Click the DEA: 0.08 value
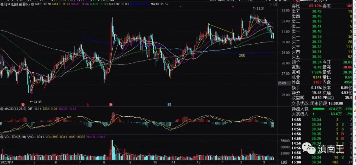 point(50,109)
